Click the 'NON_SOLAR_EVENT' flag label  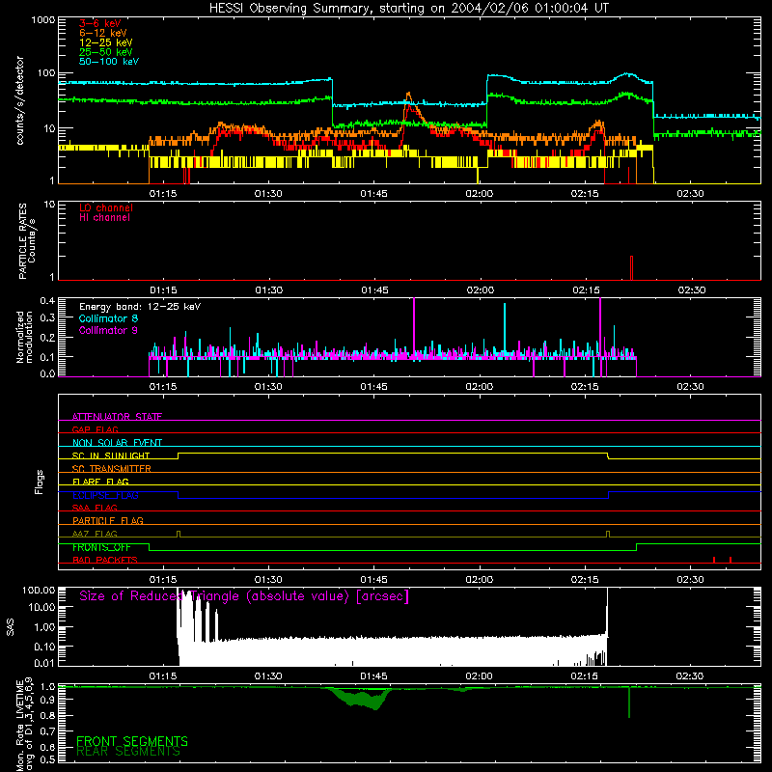(x=117, y=443)
